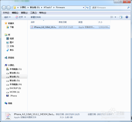Viewport: 132px width, 122px height.
Task: Open the address bar history dropdown
Action: click(x=83, y=8)
